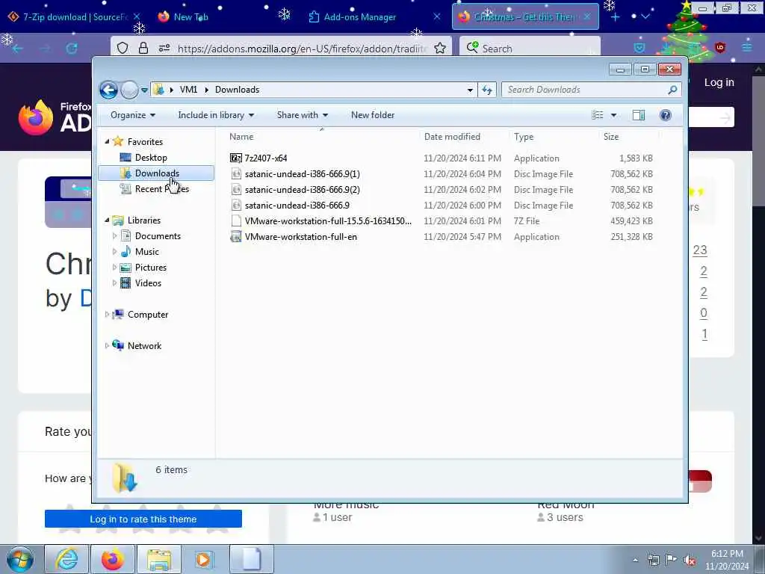Click the muted volume icon in system tray

[x=690, y=561]
